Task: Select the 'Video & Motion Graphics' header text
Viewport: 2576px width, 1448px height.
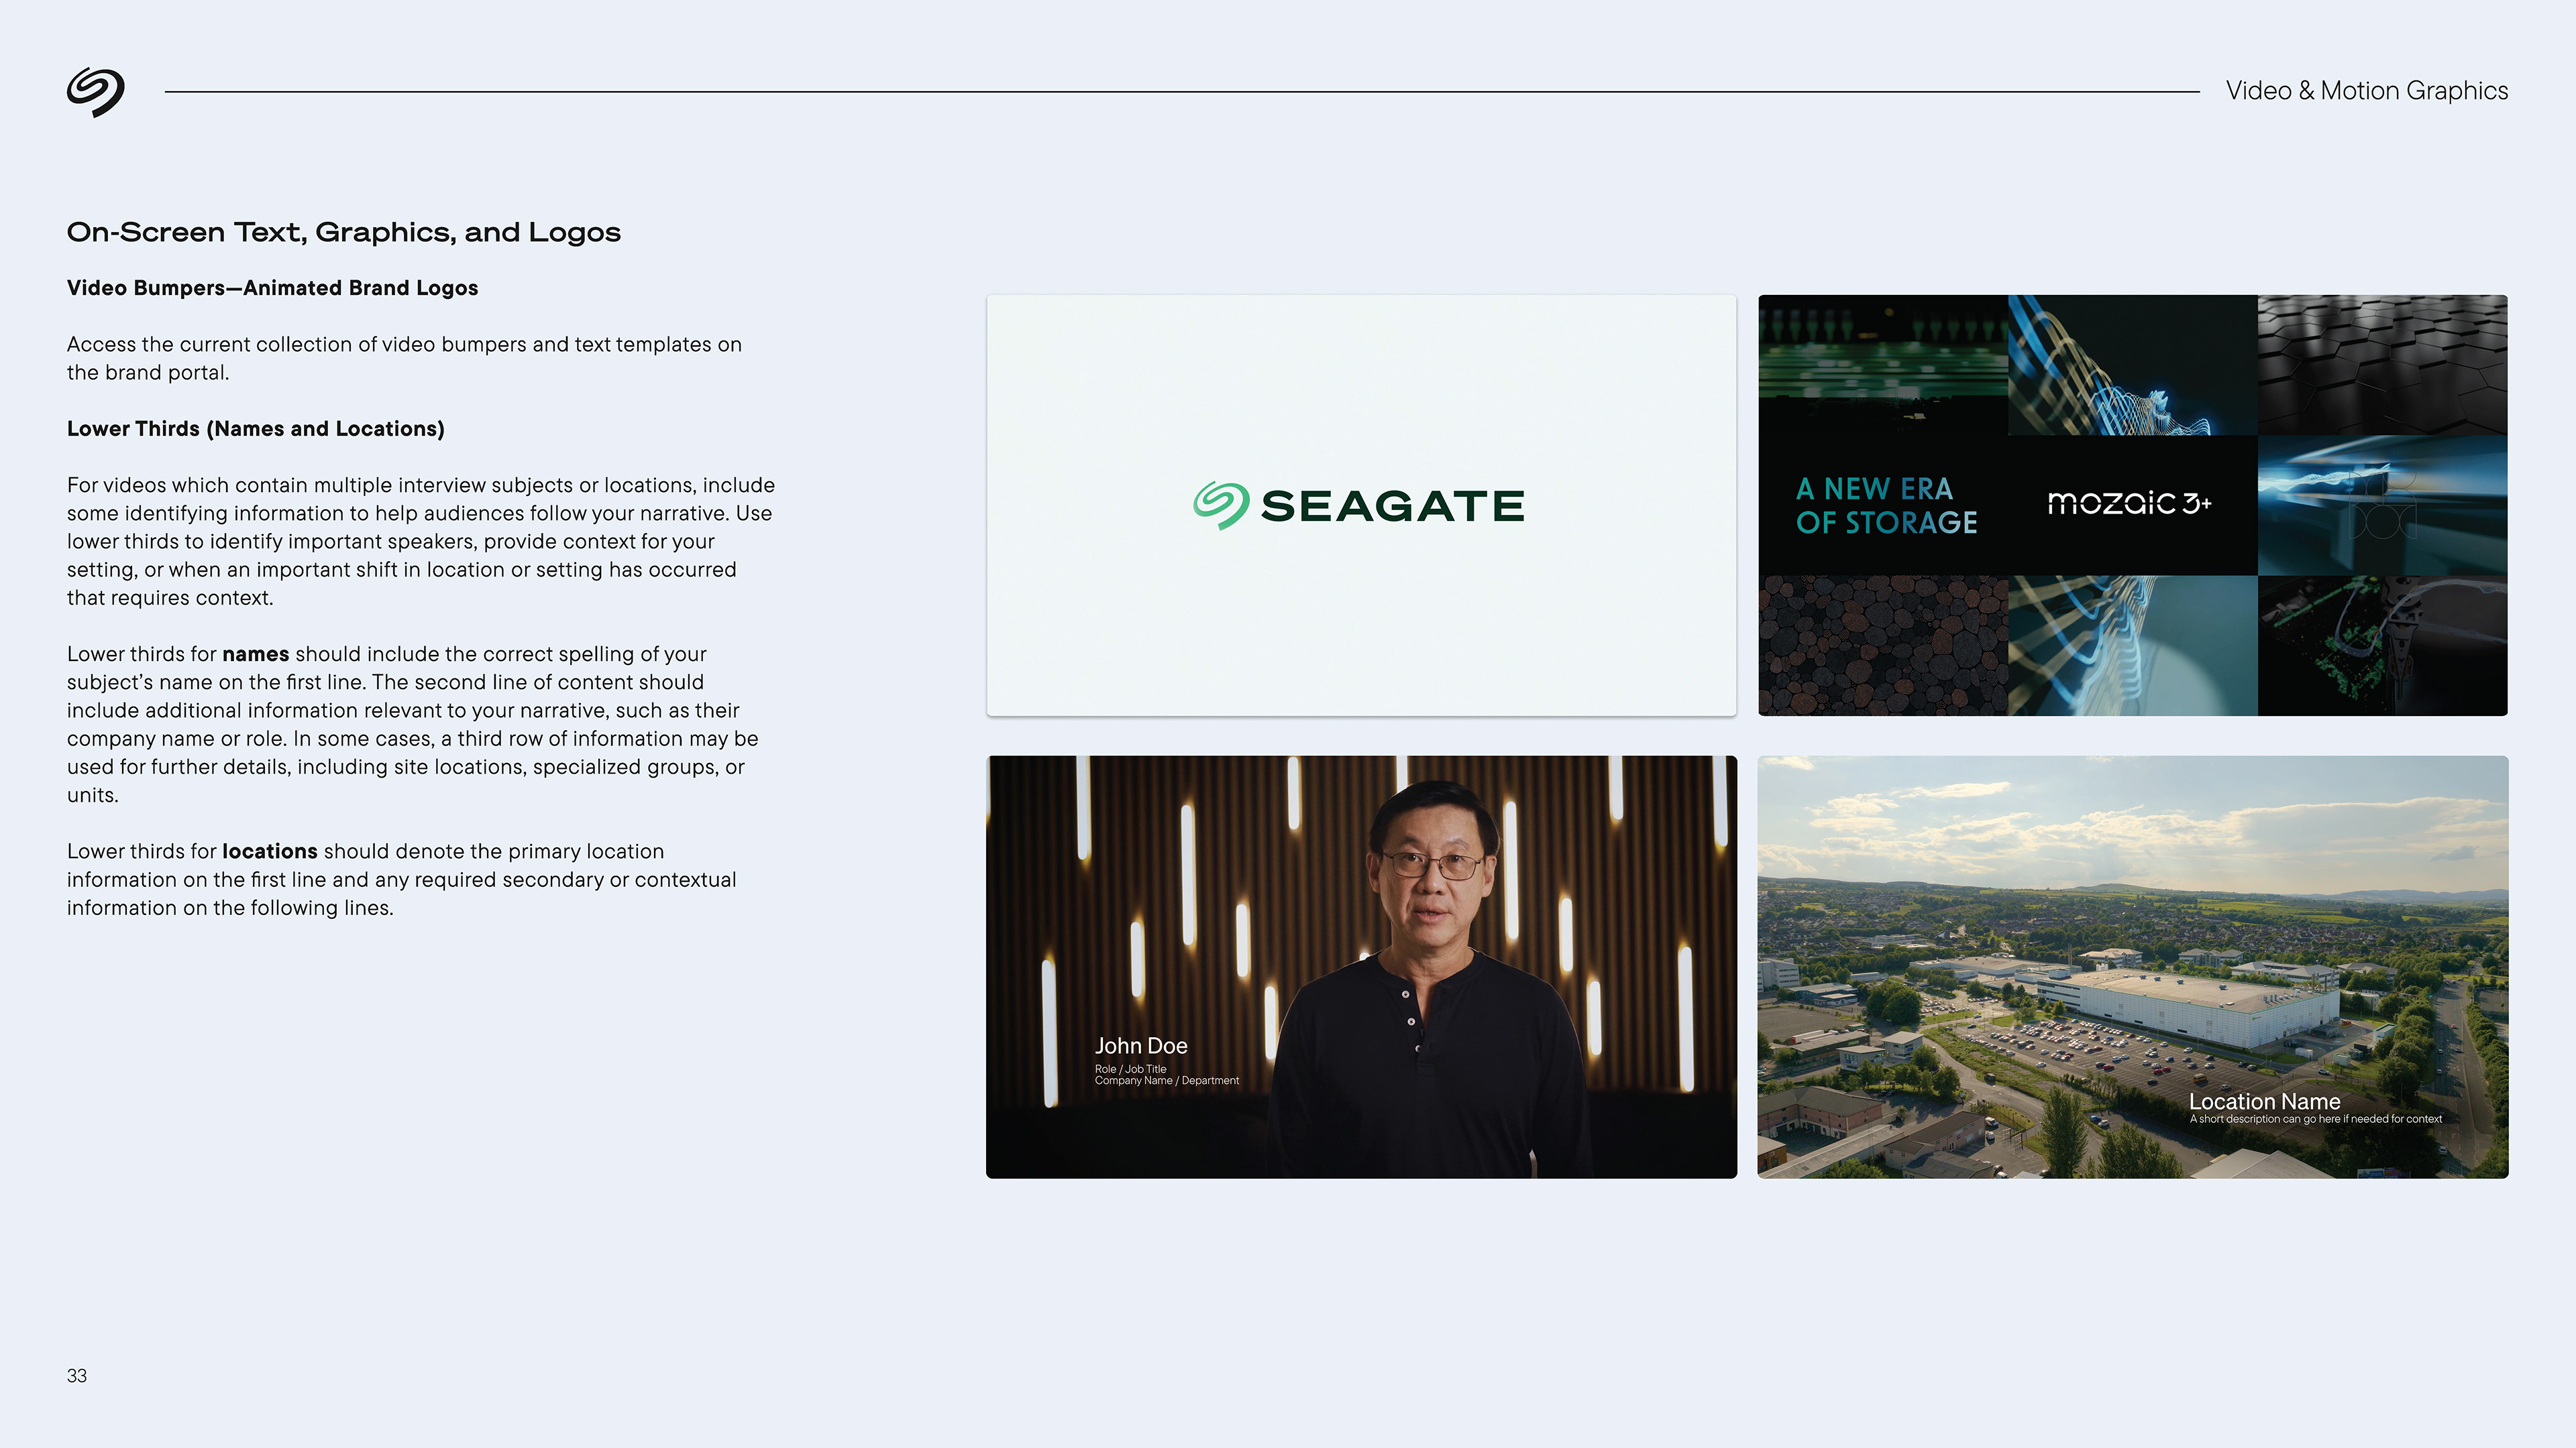Action: (2366, 91)
